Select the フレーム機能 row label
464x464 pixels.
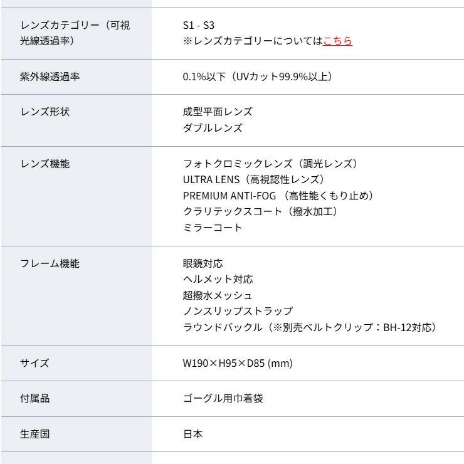click(50, 263)
